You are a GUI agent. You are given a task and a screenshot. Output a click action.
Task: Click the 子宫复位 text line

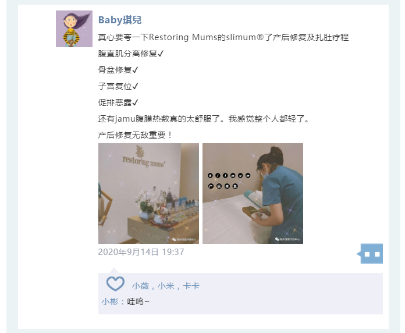pyautogui.click(x=118, y=86)
